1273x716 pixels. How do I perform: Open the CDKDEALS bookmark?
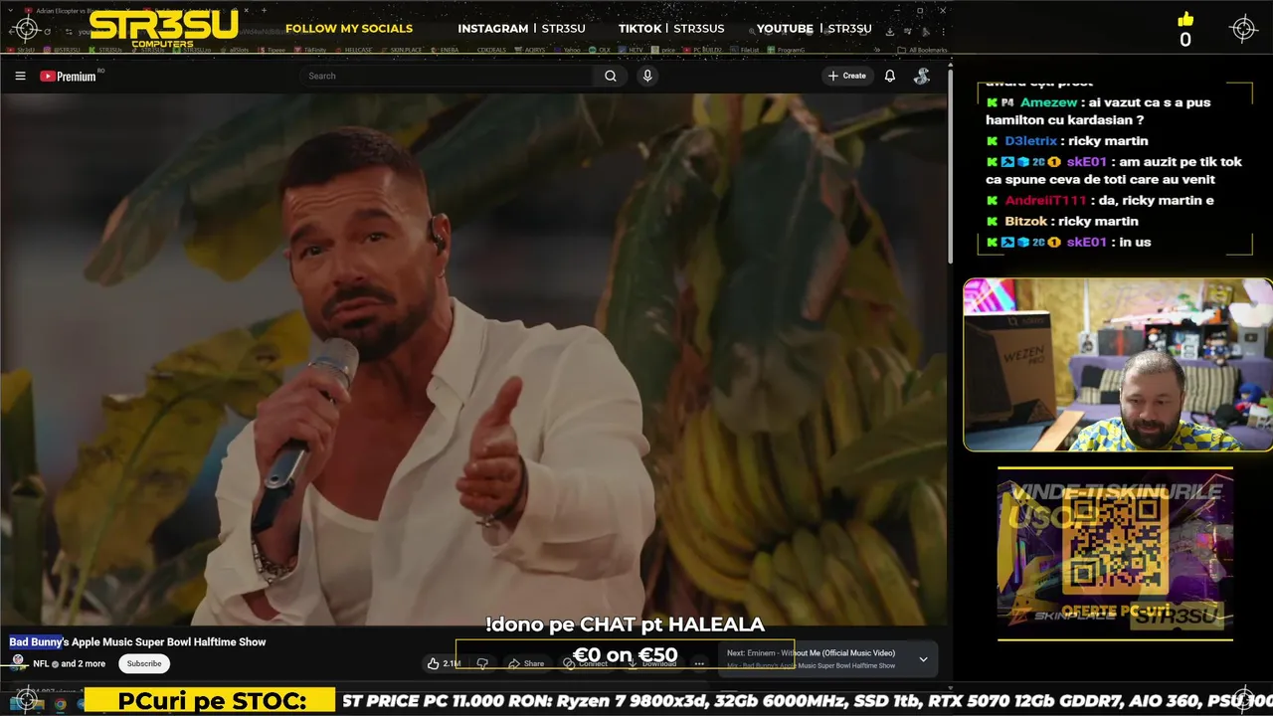490,50
